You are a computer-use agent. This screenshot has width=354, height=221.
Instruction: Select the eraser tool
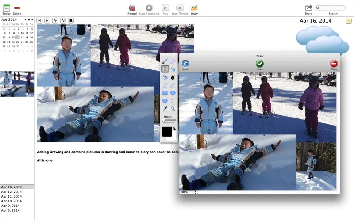[x=173, y=61]
